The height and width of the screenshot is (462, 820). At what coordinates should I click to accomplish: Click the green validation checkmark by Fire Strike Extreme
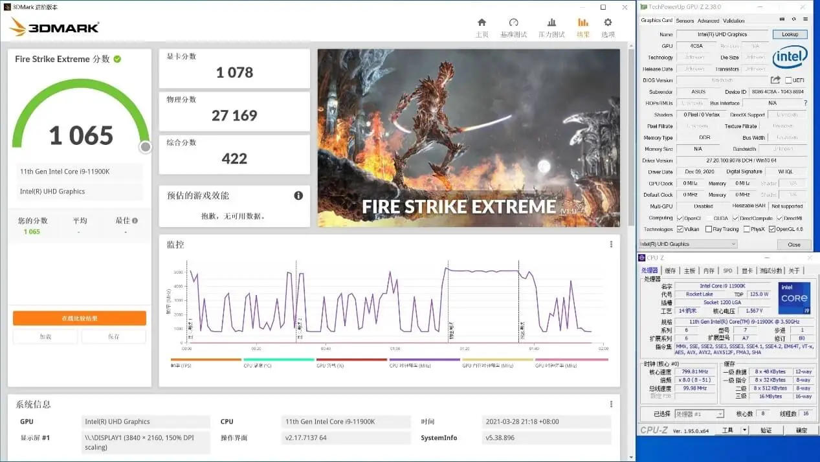(x=117, y=59)
